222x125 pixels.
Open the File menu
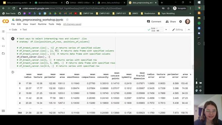click(13, 24)
